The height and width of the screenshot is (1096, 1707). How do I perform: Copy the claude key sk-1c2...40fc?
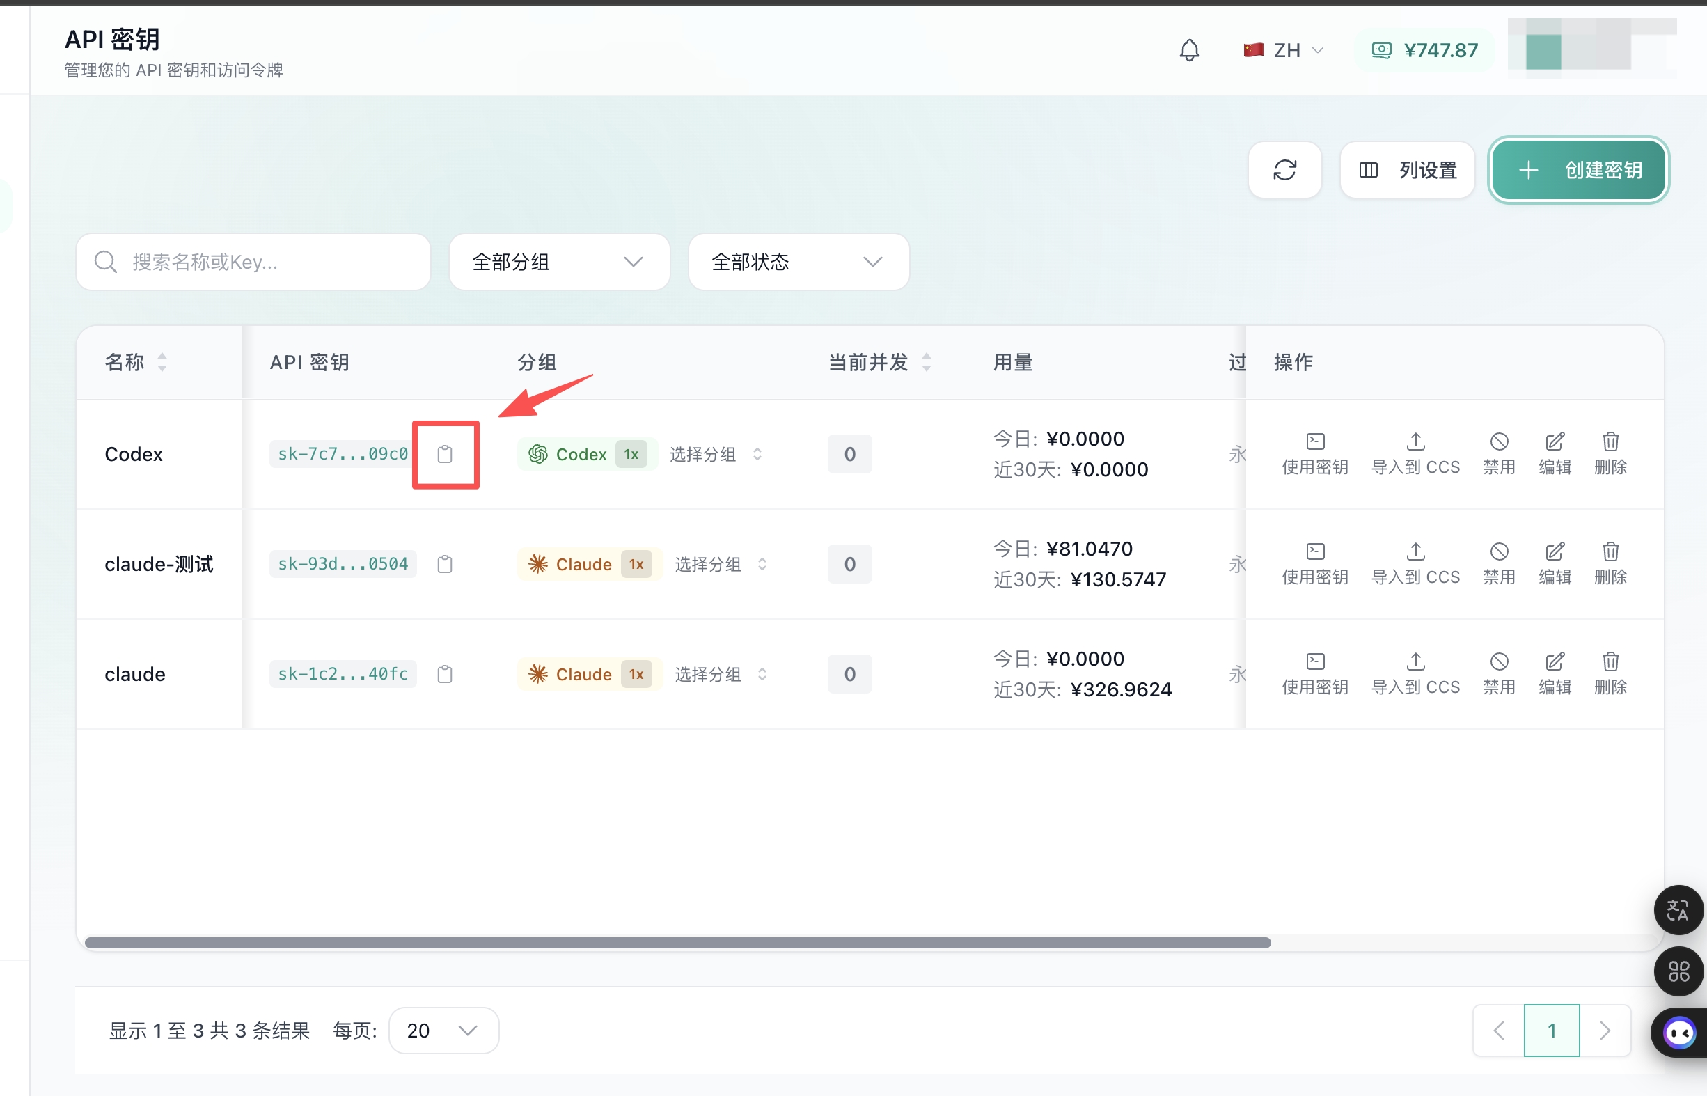click(445, 674)
